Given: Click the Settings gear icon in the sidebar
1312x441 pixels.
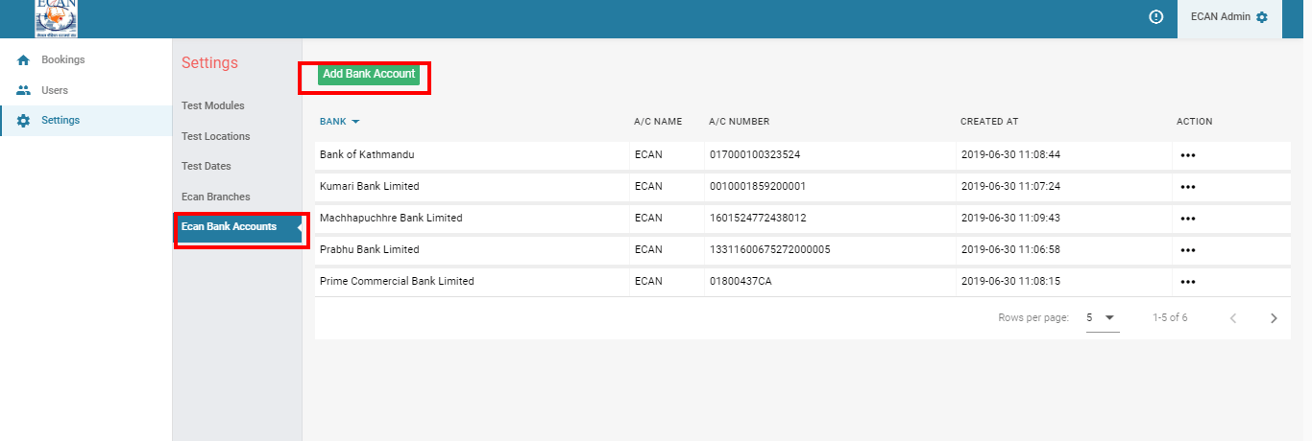Looking at the screenshot, I should 24,121.
